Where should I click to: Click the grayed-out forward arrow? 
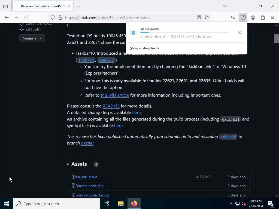(x=16, y=17)
